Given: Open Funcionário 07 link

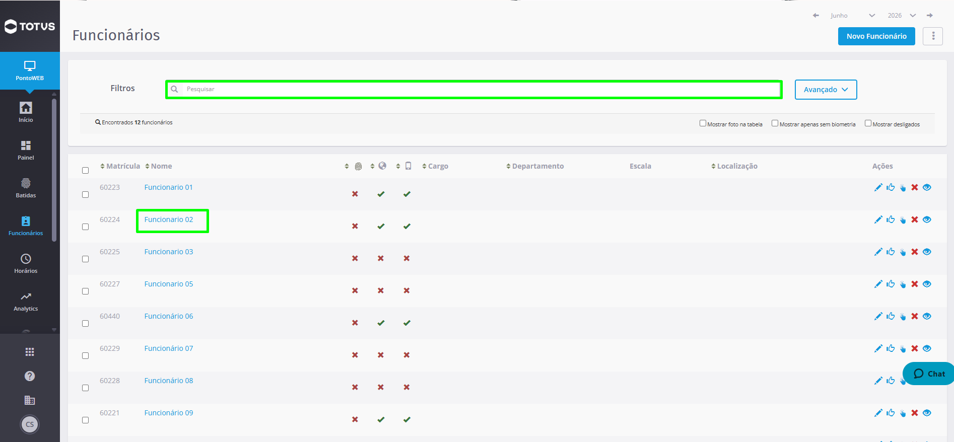Looking at the screenshot, I should (x=169, y=348).
